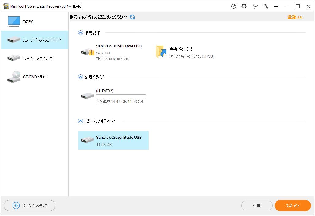Click the folder icon for manual load
Image resolution: width=315 pixels, height=216 pixels.
tap(161, 52)
